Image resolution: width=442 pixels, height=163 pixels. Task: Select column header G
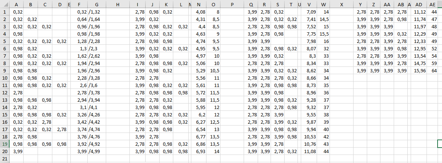[97, 4]
